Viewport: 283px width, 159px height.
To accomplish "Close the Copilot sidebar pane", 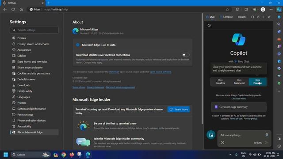I will [x=269, y=17].
